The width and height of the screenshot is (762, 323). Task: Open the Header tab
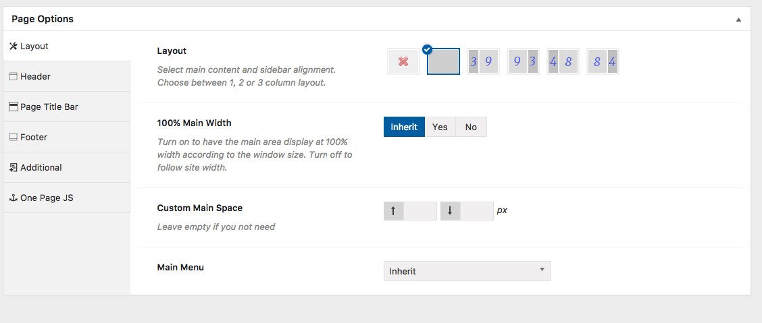(66, 76)
